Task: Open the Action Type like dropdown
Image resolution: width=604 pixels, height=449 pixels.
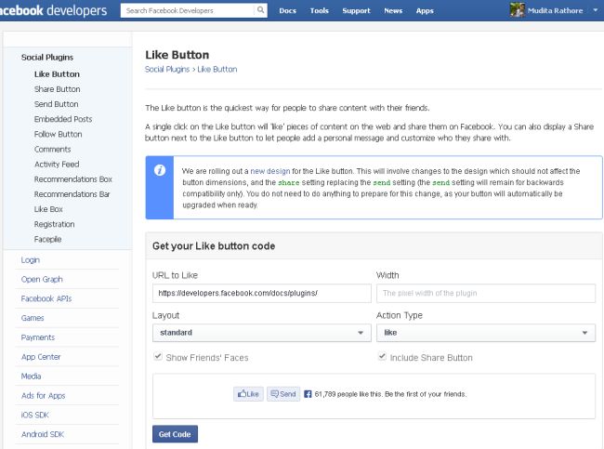Action: [x=486, y=333]
